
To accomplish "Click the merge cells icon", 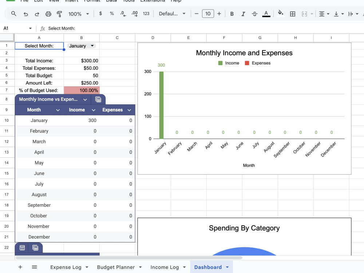I will pyautogui.click(x=304, y=14).
